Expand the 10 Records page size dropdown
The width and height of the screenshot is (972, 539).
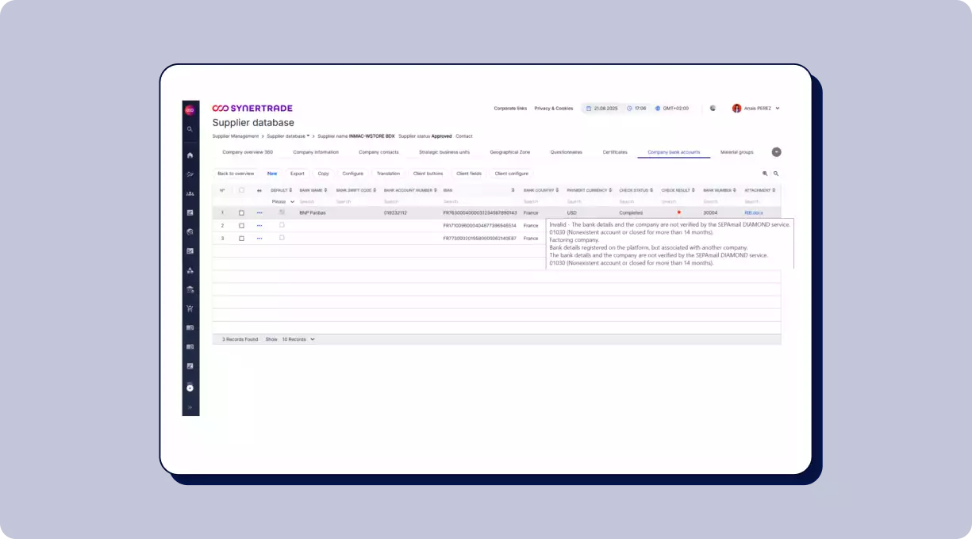[x=298, y=339]
